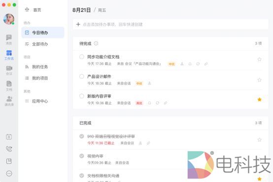Click the 已完成 section header
Viewport: 273px width, 182px height.
(85, 123)
